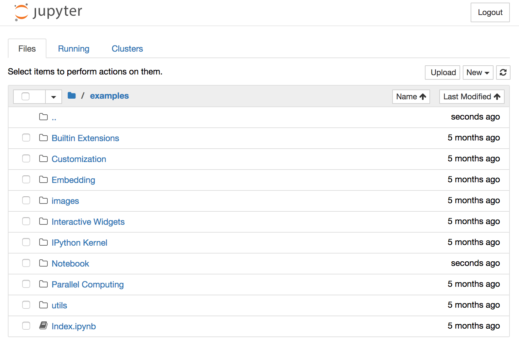Sort by Last Modified column
Image resolution: width=519 pixels, height=343 pixels.
(x=472, y=97)
